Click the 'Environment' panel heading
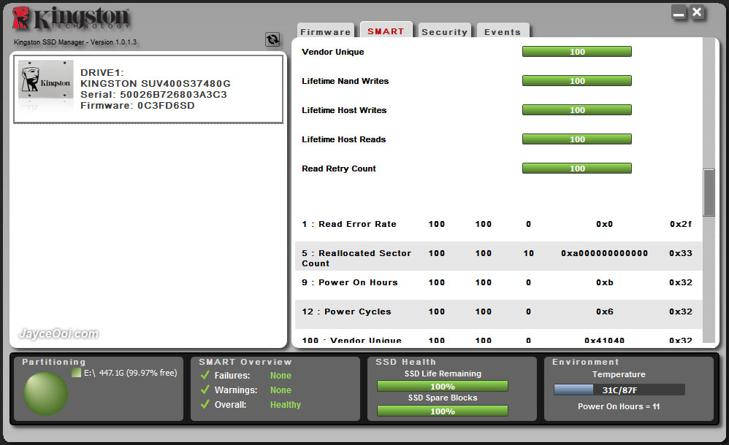This screenshot has height=445, width=729. coord(586,362)
